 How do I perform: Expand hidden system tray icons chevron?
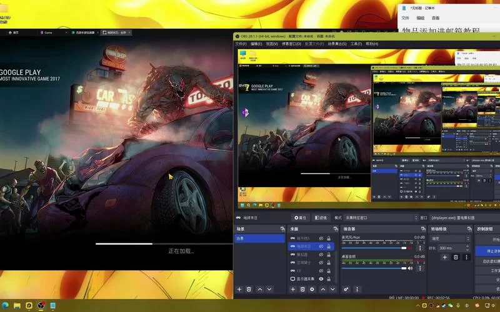[x=417, y=306]
